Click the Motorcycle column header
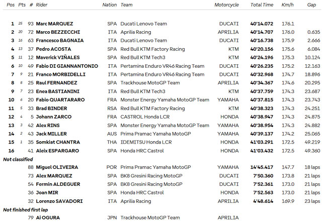 click(226, 5)
